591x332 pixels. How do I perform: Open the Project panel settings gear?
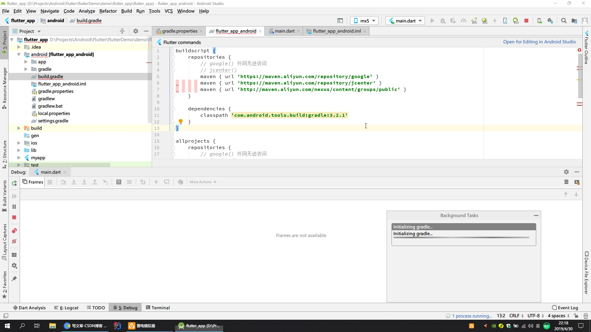point(135,31)
